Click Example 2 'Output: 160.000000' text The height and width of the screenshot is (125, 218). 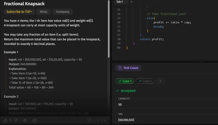22,108
